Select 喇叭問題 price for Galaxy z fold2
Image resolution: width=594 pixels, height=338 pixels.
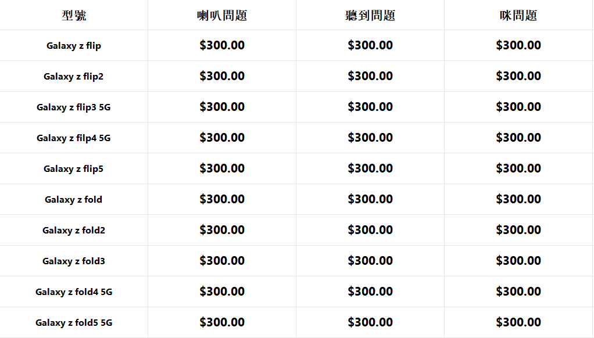coord(222,230)
